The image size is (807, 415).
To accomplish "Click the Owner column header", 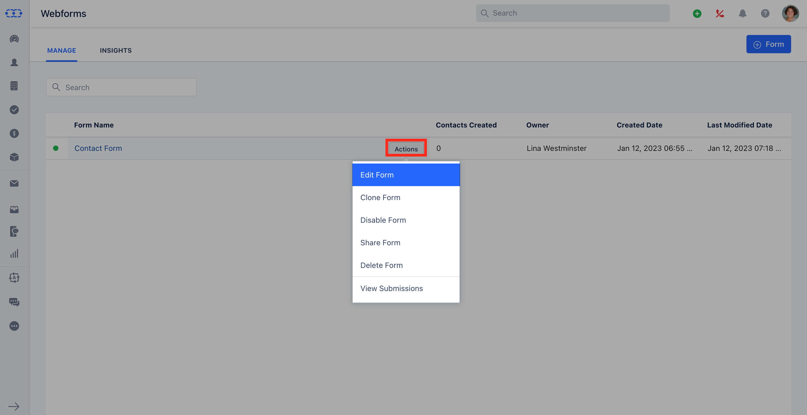I will (x=537, y=125).
